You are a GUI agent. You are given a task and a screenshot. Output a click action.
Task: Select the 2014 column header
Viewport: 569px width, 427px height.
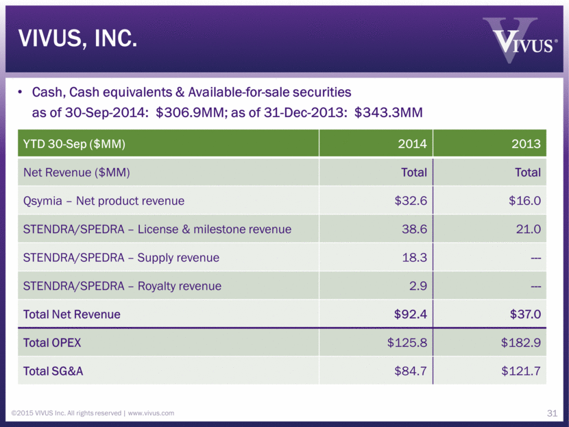click(413, 144)
